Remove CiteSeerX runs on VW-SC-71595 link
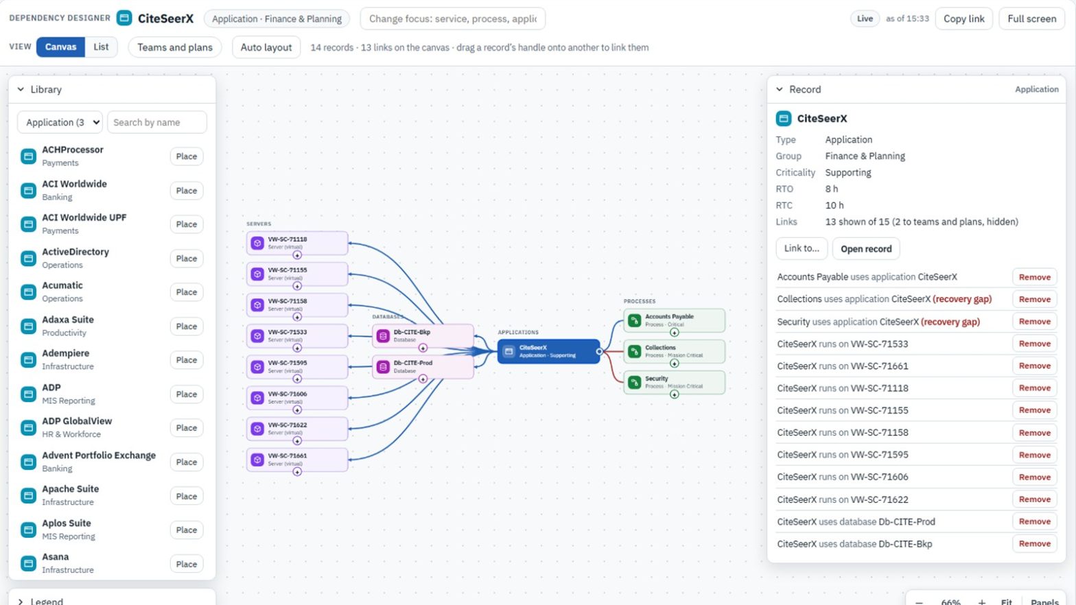The image size is (1076, 605). click(x=1034, y=455)
